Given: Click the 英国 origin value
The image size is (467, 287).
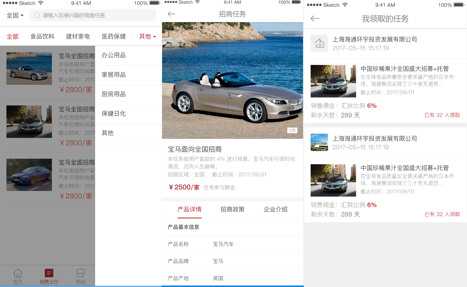Looking at the screenshot, I should point(218,278).
